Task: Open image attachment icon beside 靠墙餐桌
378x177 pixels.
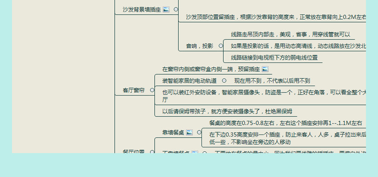Action: click(189, 132)
